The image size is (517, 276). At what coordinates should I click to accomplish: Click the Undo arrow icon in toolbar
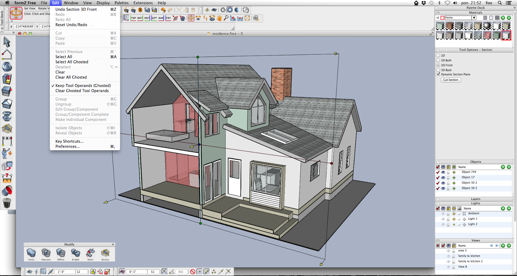(163, 10)
